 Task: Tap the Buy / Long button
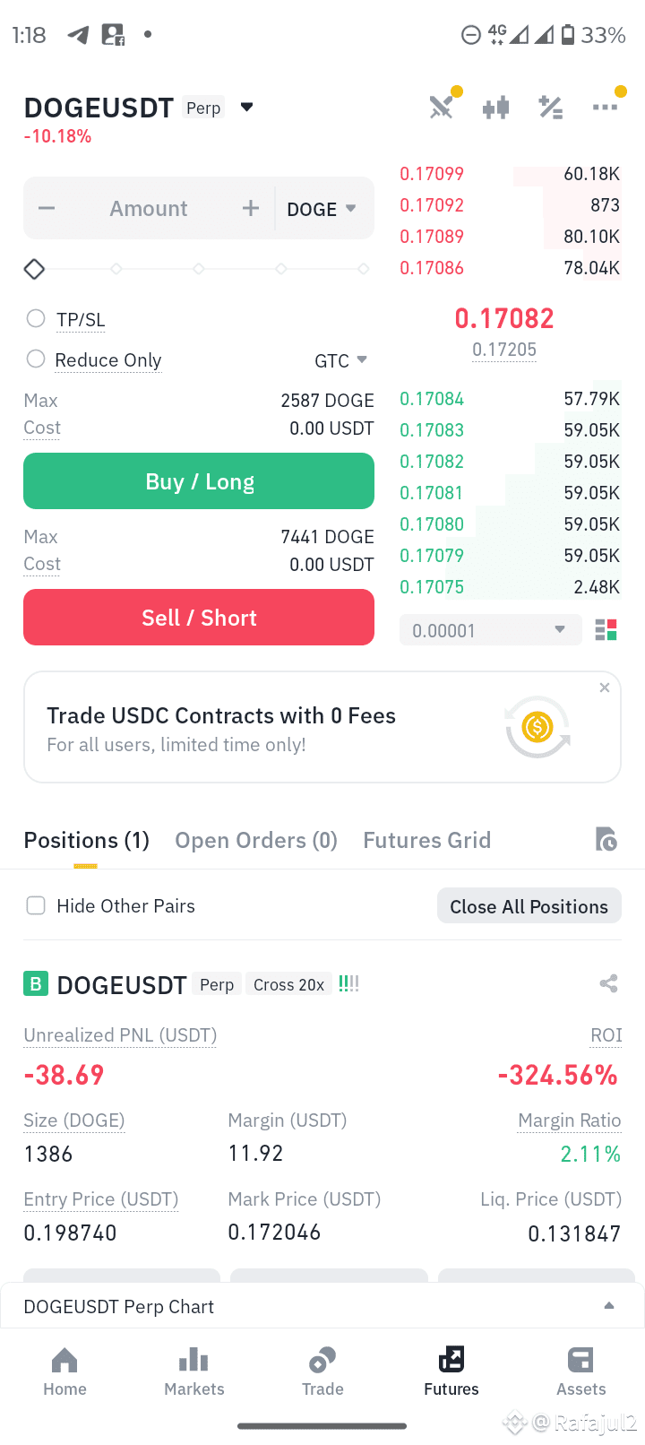click(199, 481)
